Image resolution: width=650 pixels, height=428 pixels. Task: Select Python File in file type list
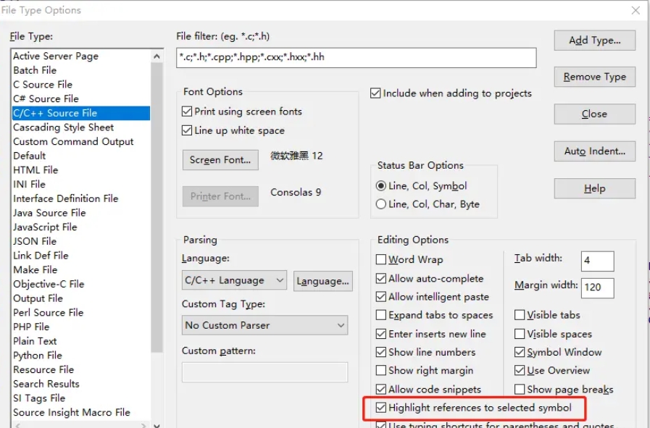coord(38,355)
